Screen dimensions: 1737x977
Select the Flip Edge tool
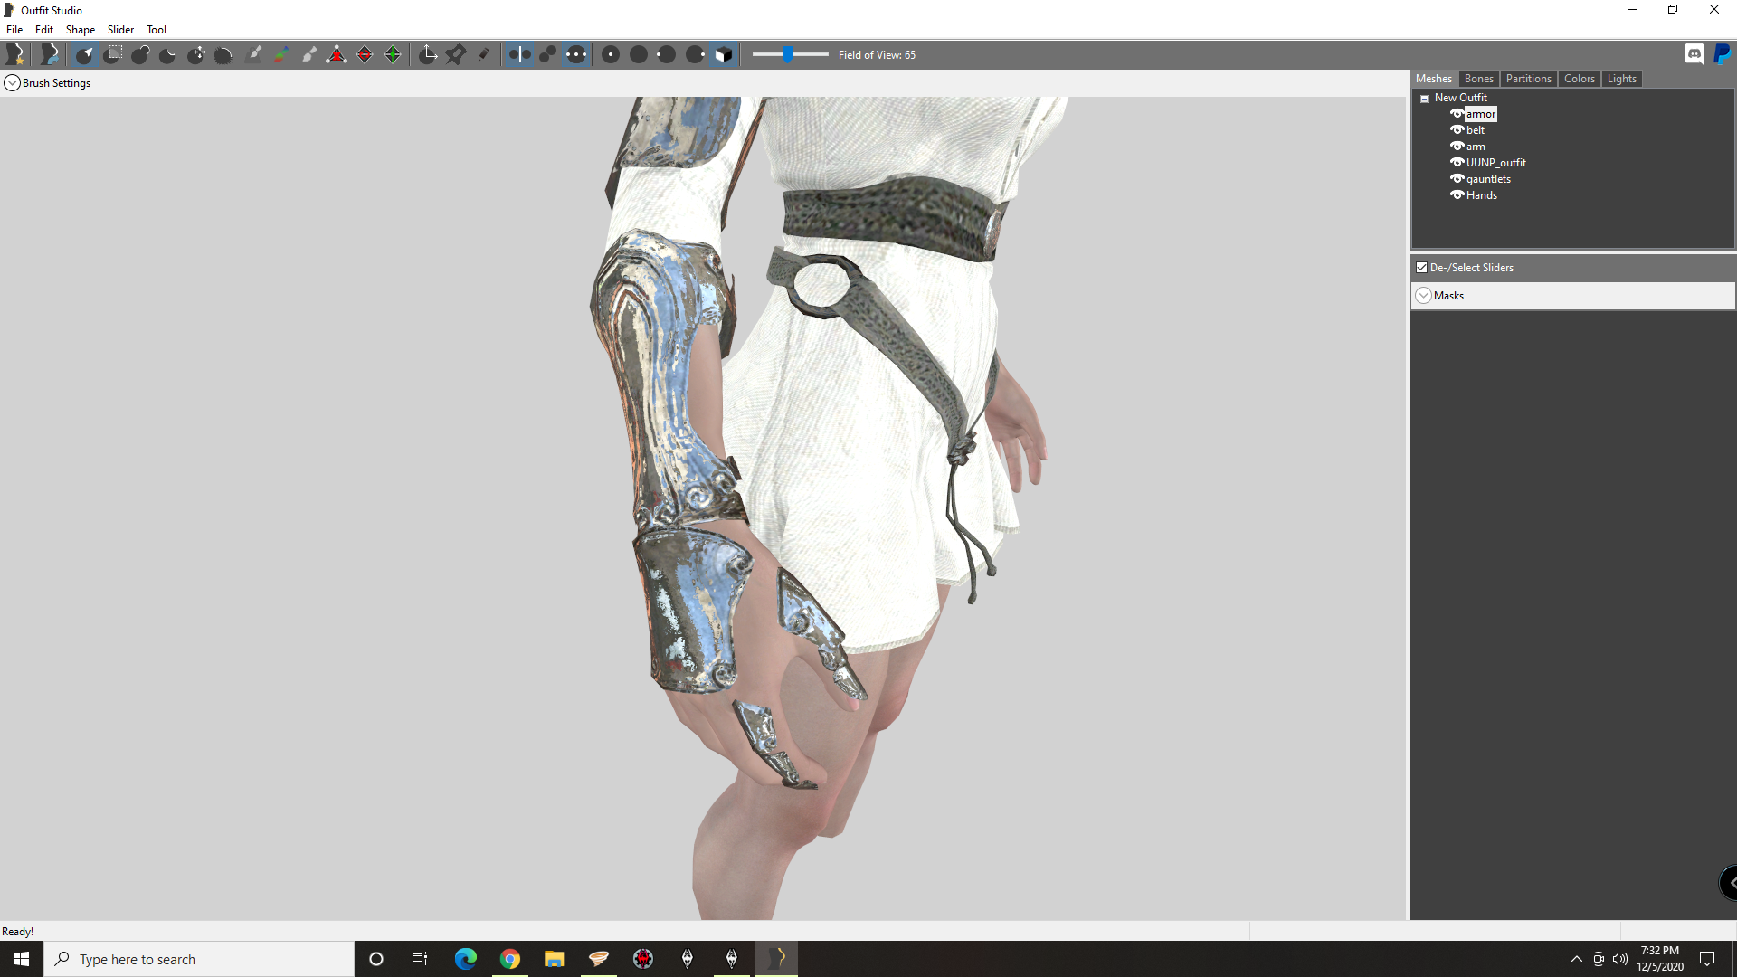tap(365, 55)
